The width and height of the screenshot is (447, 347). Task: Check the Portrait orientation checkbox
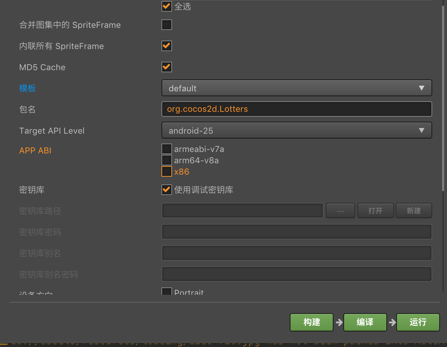167,291
